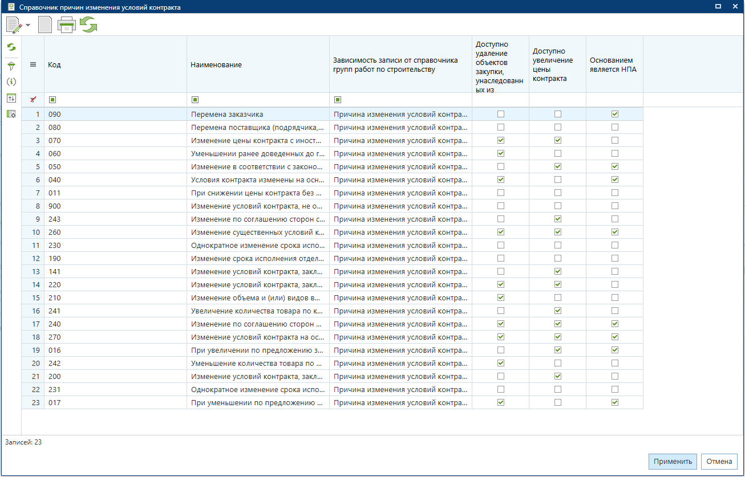This screenshot has height=477, width=745.
Task: Click the Отмена button
Action: point(719,462)
